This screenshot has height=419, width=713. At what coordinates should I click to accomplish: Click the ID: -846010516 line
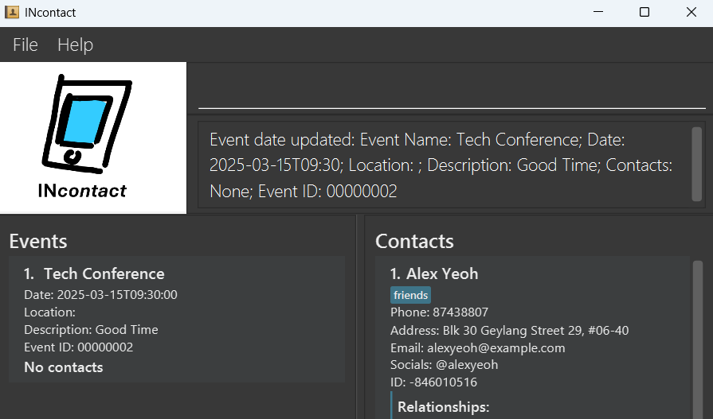pos(434,382)
